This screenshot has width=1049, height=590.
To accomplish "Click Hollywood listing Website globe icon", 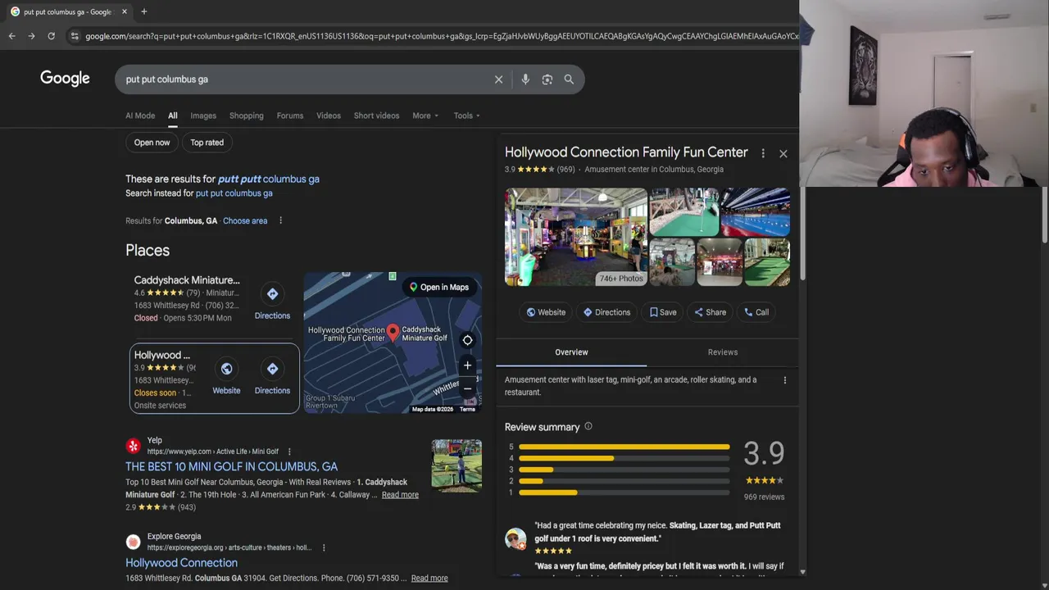I will [226, 369].
